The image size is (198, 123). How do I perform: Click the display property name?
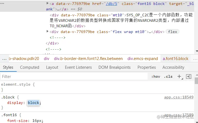coord(15,103)
